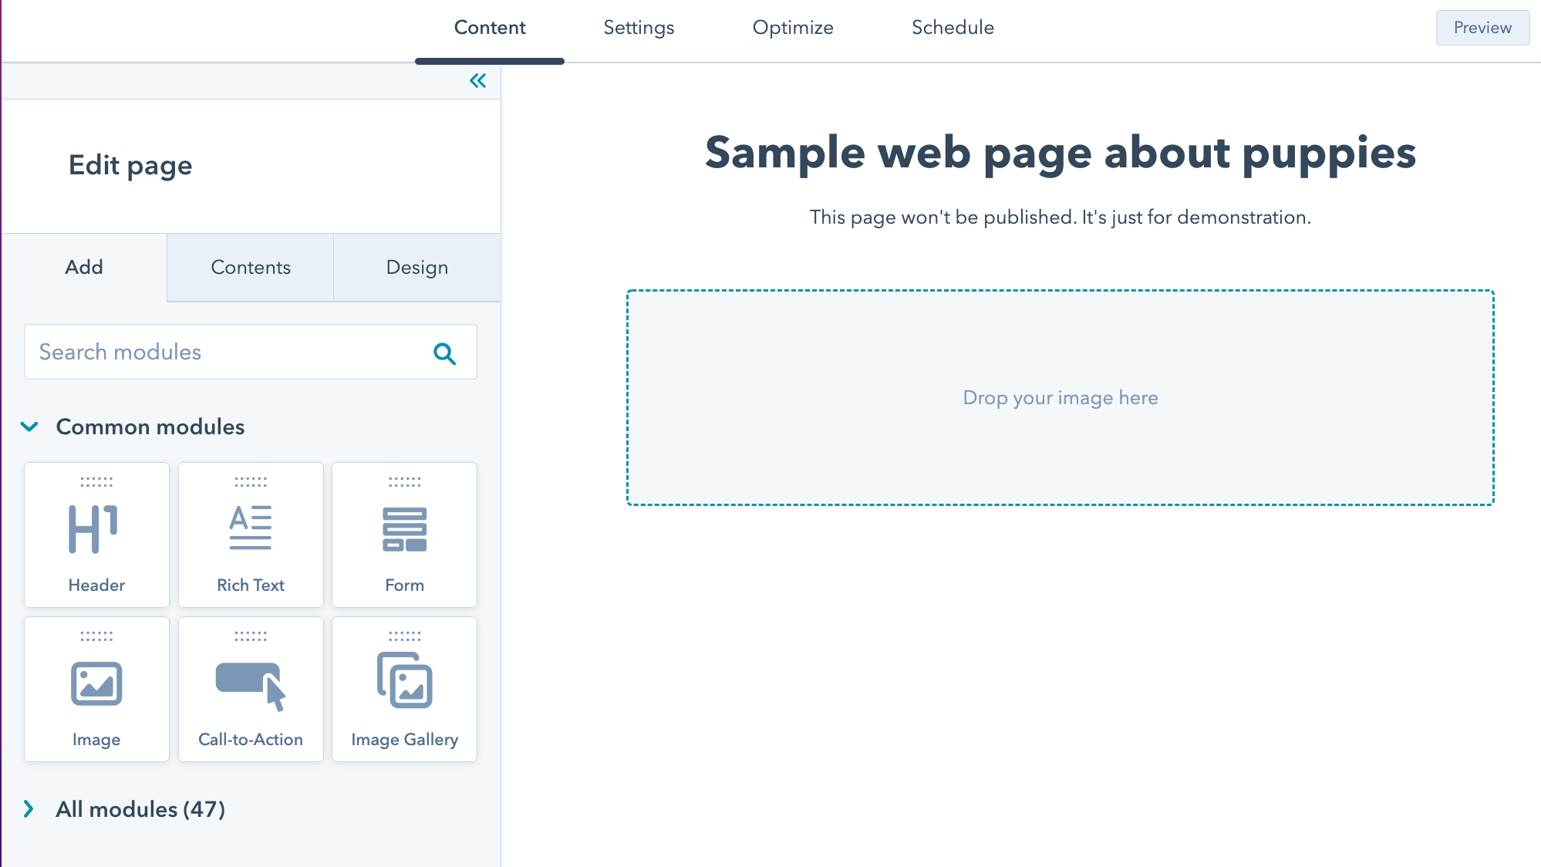Select the Rich Text module icon
This screenshot has height=867, width=1541.
click(251, 528)
